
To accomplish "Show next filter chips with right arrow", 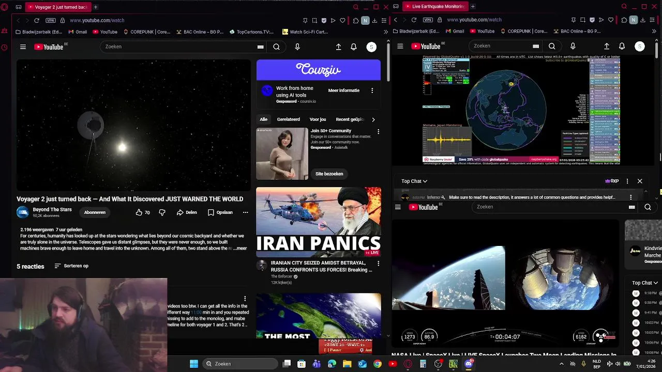I will [x=373, y=119].
